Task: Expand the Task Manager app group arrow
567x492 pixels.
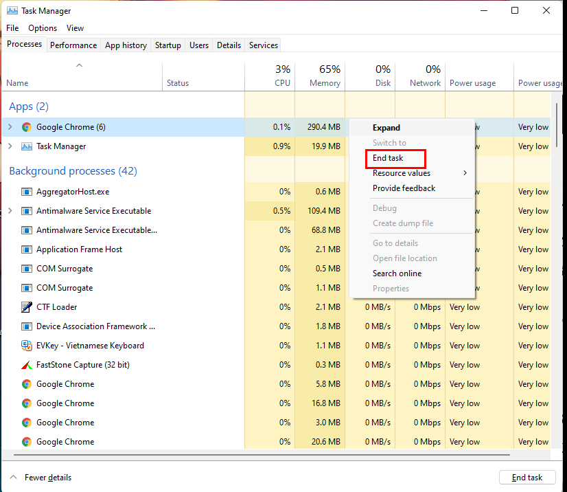Action: (x=10, y=146)
